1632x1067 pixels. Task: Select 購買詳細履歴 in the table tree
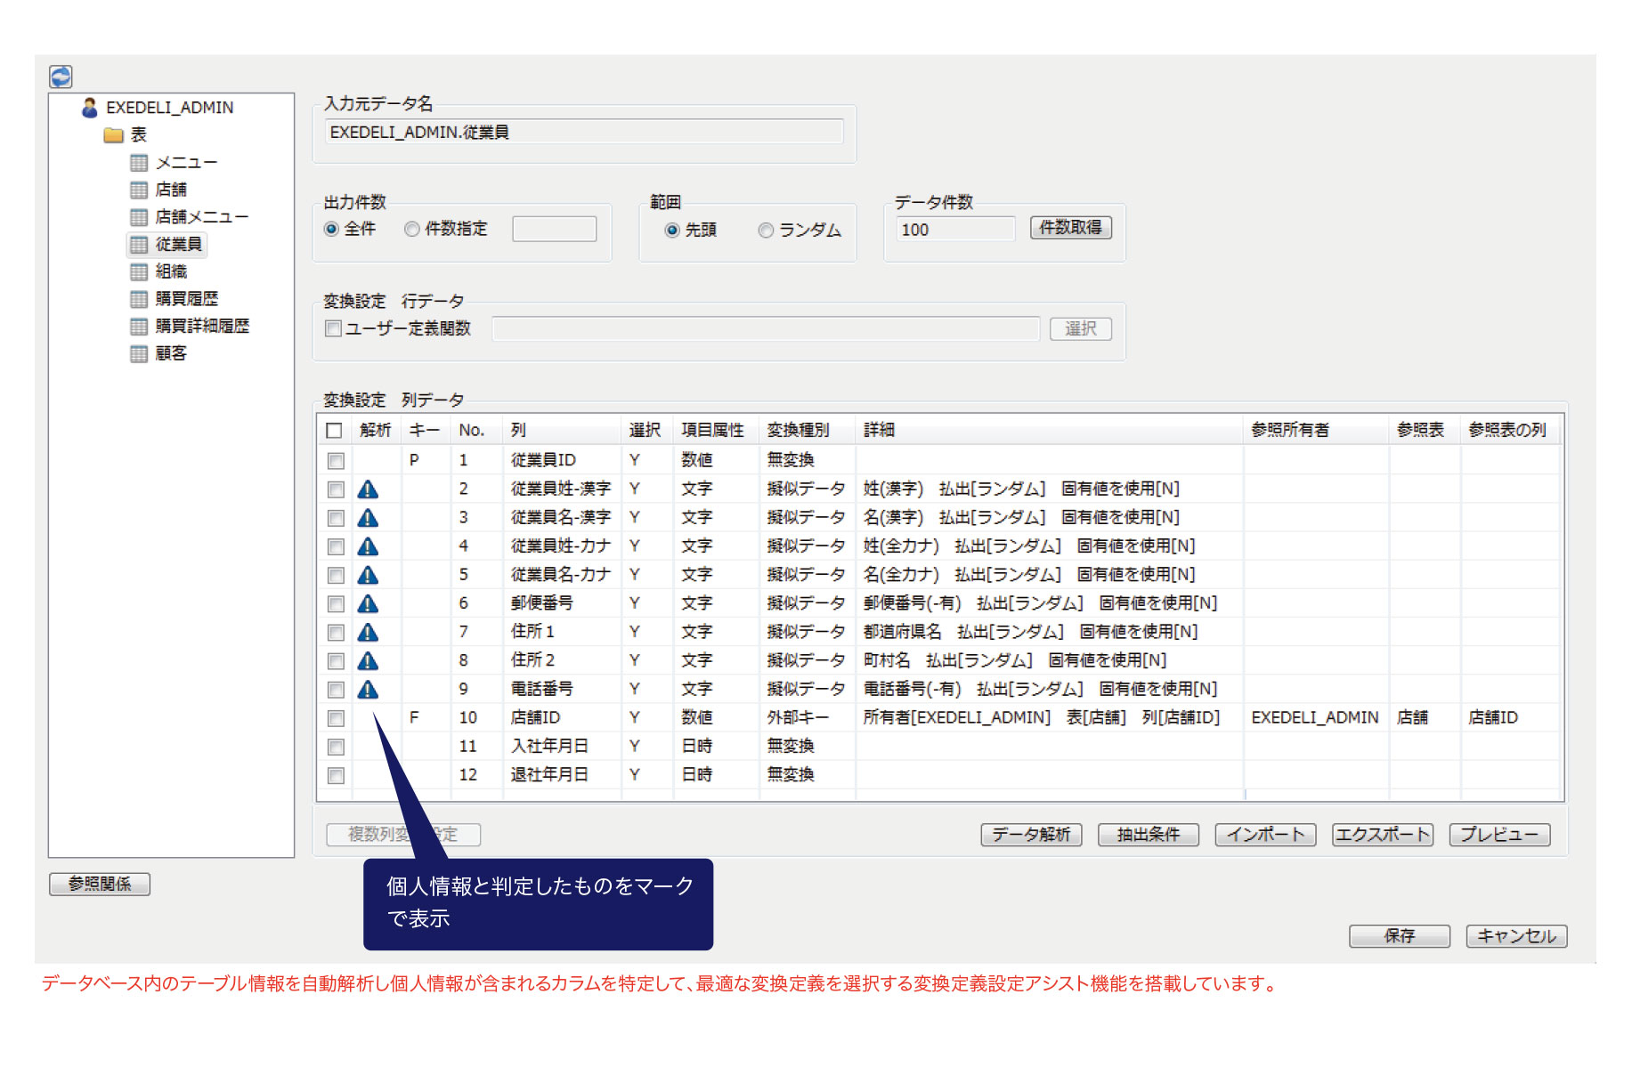[202, 327]
